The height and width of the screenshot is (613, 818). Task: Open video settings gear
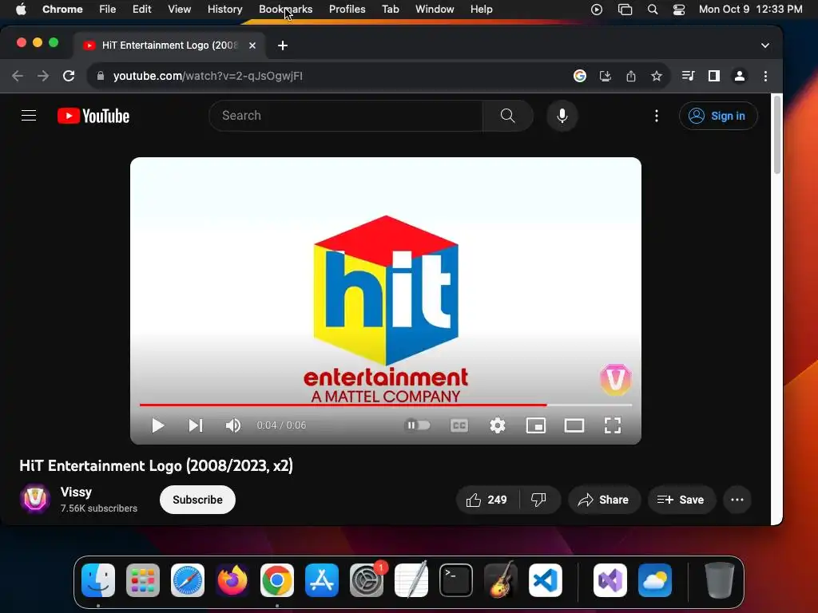coord(498,425)
